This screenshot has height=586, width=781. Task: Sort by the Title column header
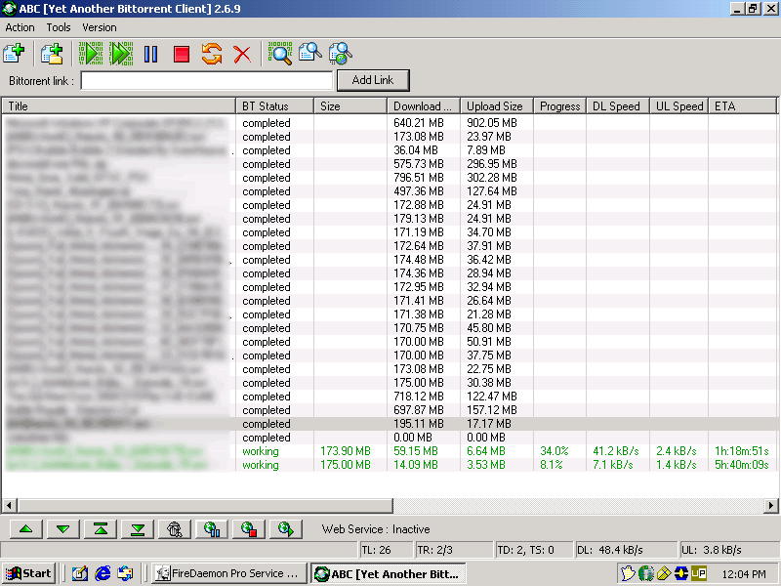118,106
